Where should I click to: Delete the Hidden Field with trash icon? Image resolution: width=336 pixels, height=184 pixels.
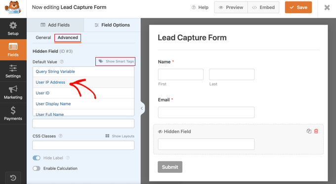click(x=316, y=131)
